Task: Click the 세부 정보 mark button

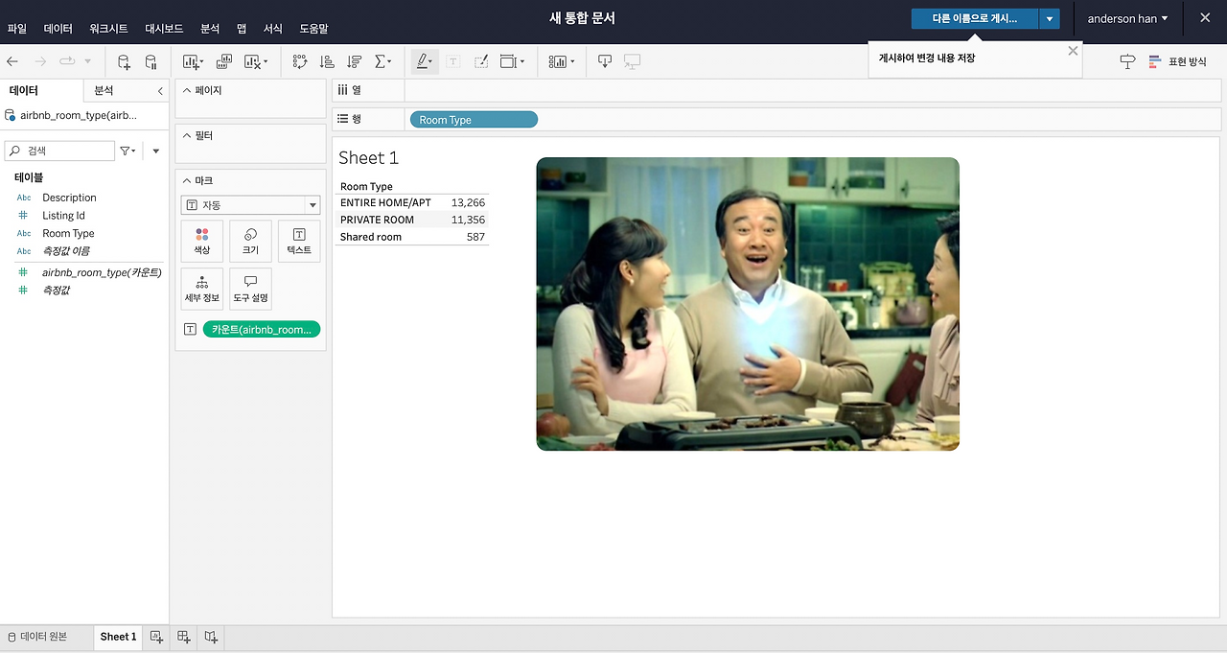Action: [201, 289]
